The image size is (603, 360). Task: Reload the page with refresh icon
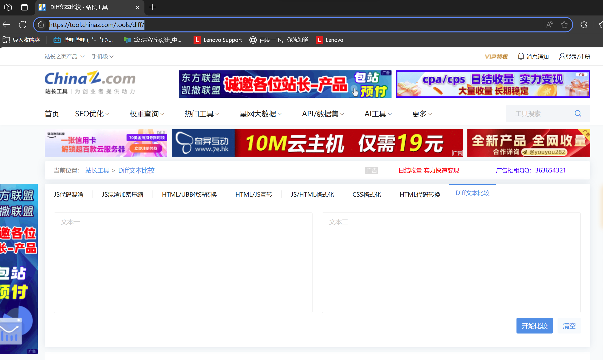[x=23, y=25]
